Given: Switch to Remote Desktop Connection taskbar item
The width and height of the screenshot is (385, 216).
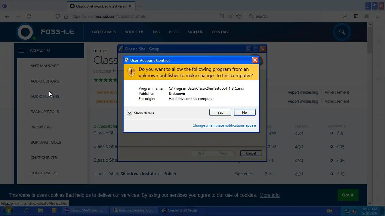Looking at the screenshot, I should point(134,210).
